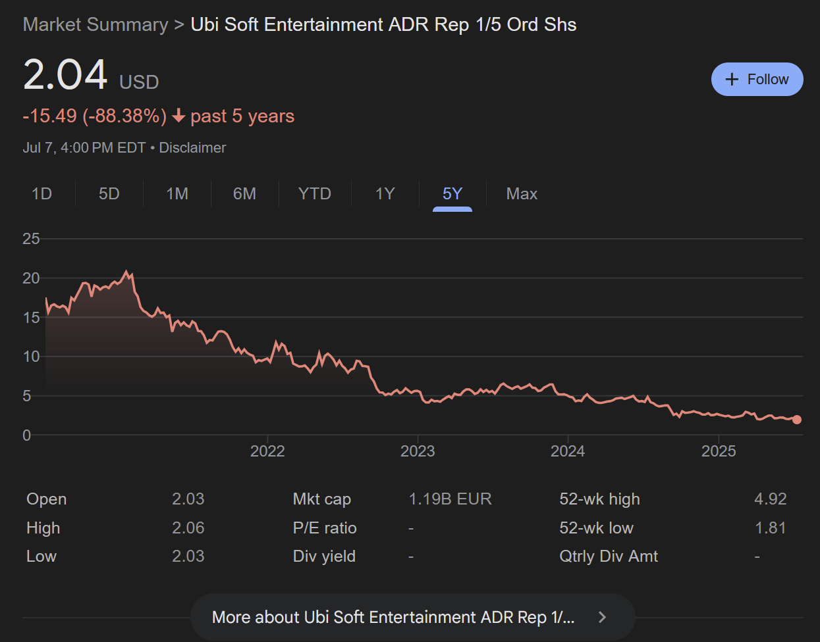The height and width of the screenshot is (642, 820).
Task: Click the 1.81 value
Action: (x=771, y=528)
